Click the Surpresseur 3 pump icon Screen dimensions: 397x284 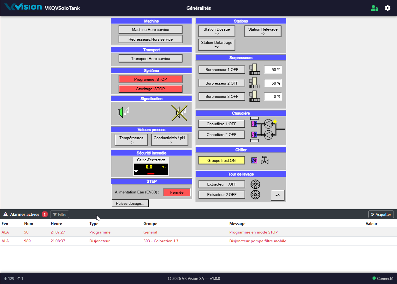(x=255, y=96)
